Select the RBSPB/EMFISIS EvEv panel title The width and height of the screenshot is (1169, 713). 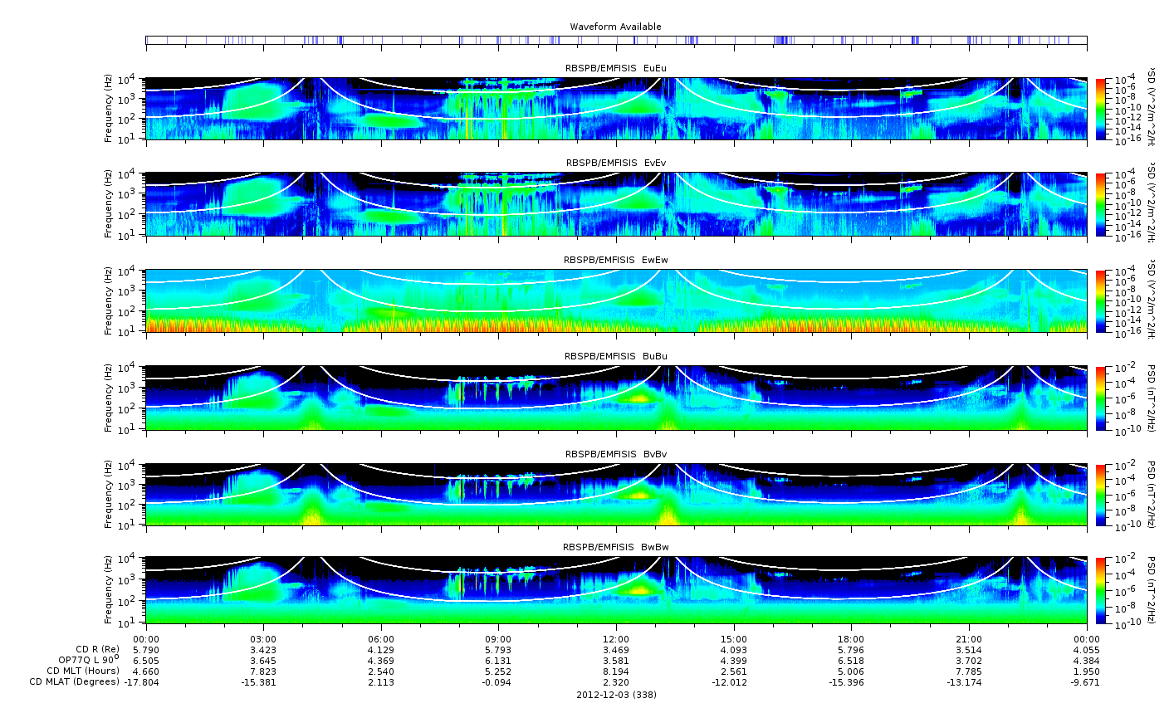coord(615,163)
